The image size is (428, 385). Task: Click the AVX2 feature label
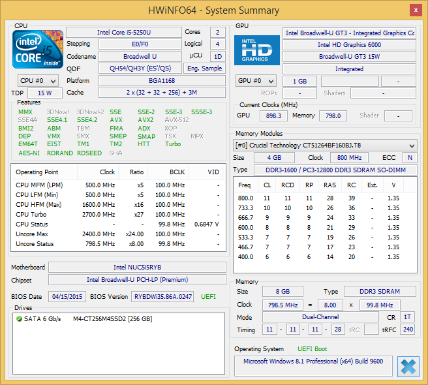145,120
